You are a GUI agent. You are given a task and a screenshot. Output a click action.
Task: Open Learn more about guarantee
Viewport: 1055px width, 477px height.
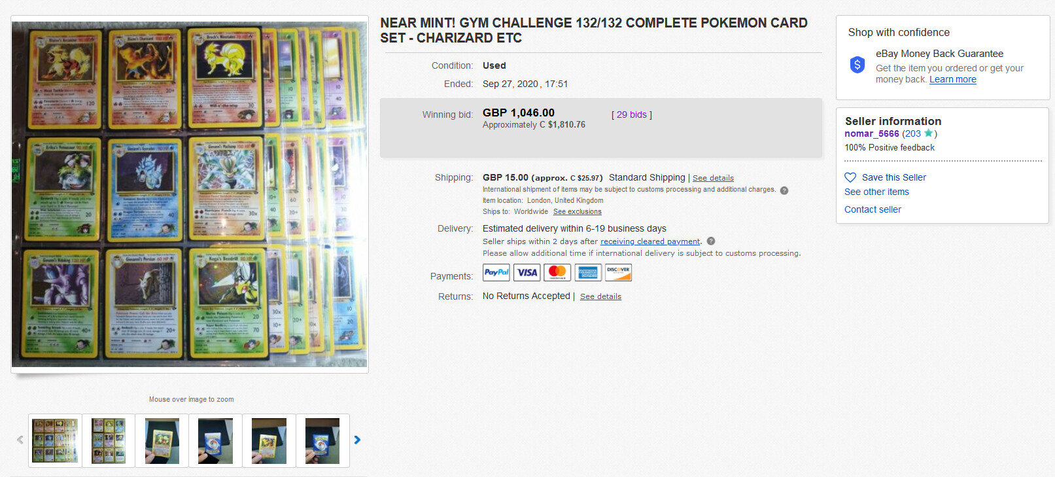pos(953,79)
